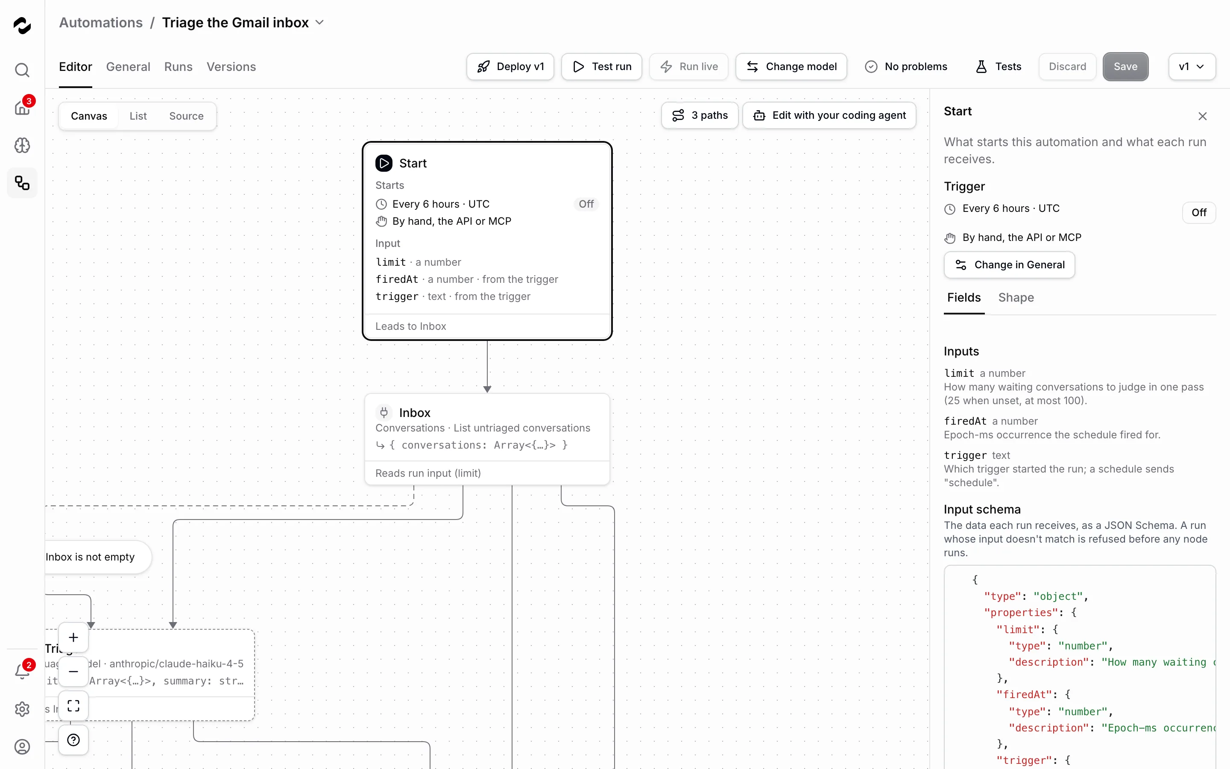The image size is (1230, 769).
Task: Click Edit with your coding agent
Action: tap(829, 115)
